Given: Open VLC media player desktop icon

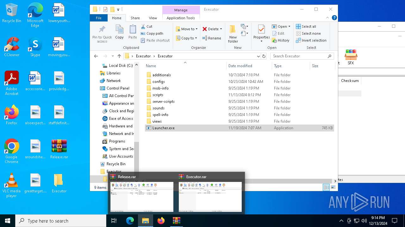Looking at the screenshot, I should point(12,185).
